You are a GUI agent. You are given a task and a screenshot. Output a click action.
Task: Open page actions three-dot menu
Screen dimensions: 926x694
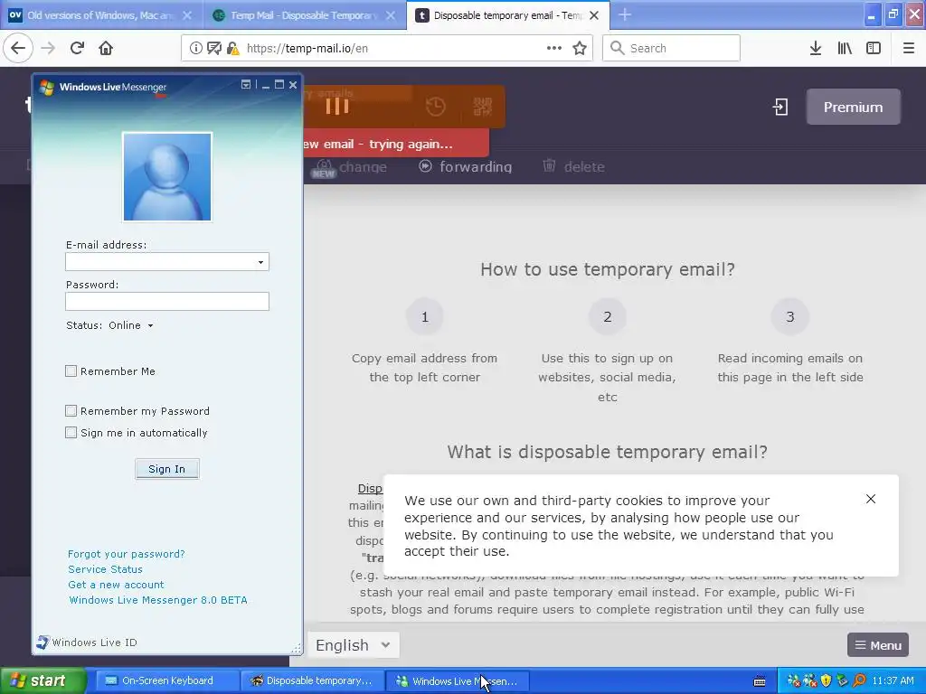tap(554, 48)
